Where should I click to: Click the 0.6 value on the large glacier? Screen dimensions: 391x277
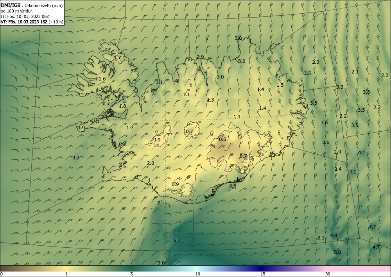(x=222, y=139)
